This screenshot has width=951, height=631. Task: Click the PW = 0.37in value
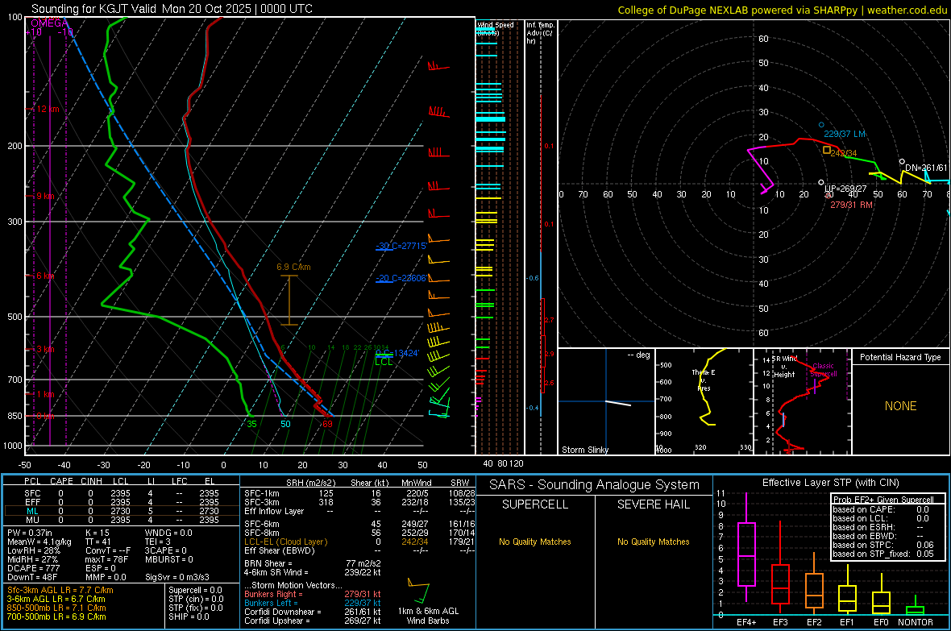pos(30,533)
